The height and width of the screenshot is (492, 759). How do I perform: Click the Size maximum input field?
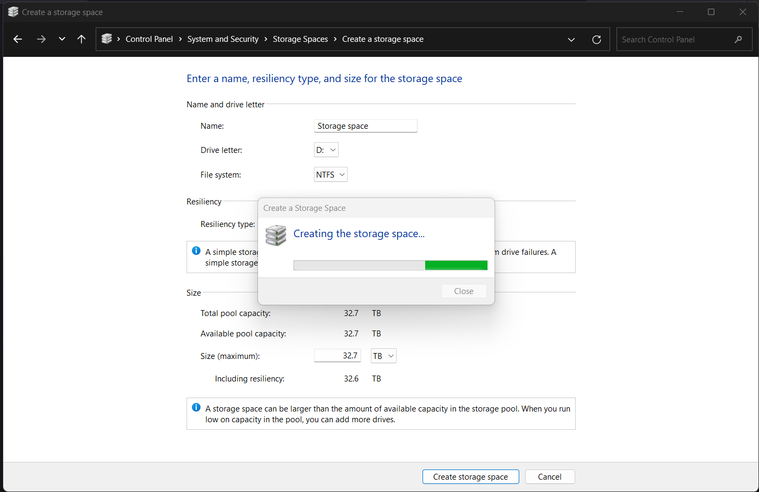(337, 356)
